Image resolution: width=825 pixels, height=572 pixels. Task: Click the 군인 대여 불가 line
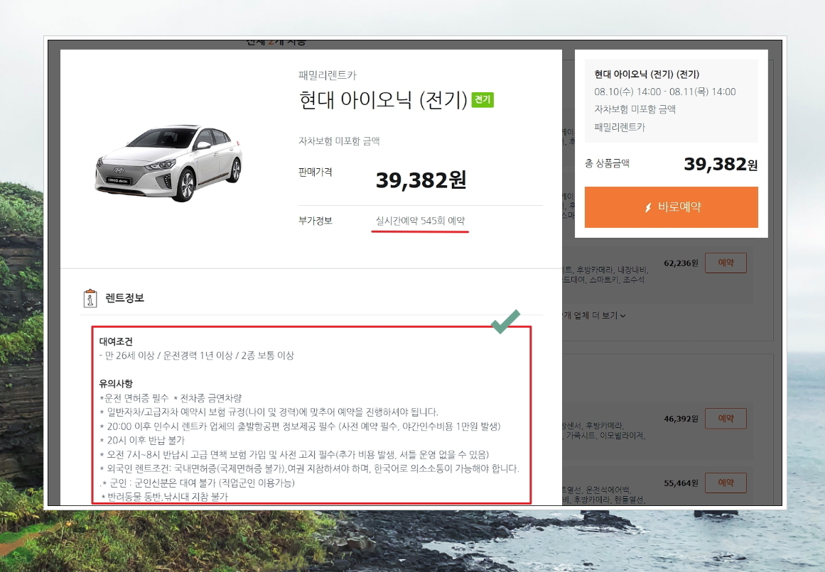pyautogui.click(x=198, y=483)
